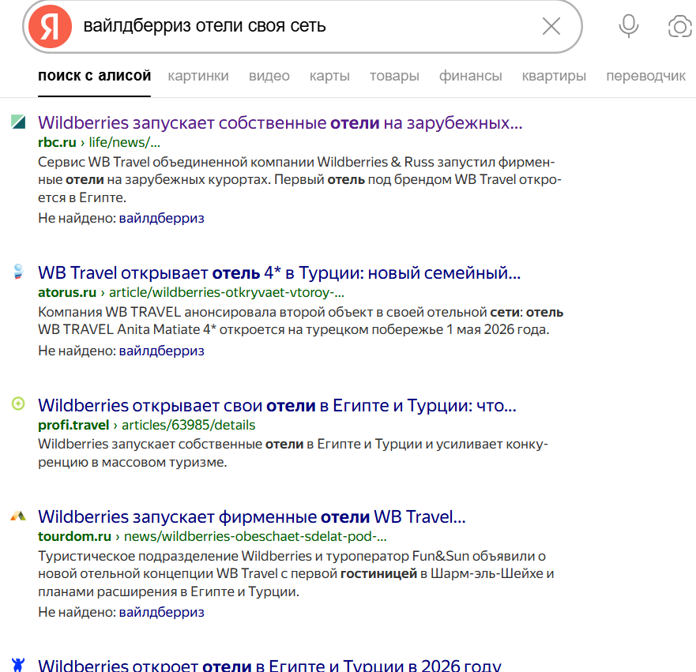
Task: Switch to the 'картинки' tab
Action: (198, 76)
